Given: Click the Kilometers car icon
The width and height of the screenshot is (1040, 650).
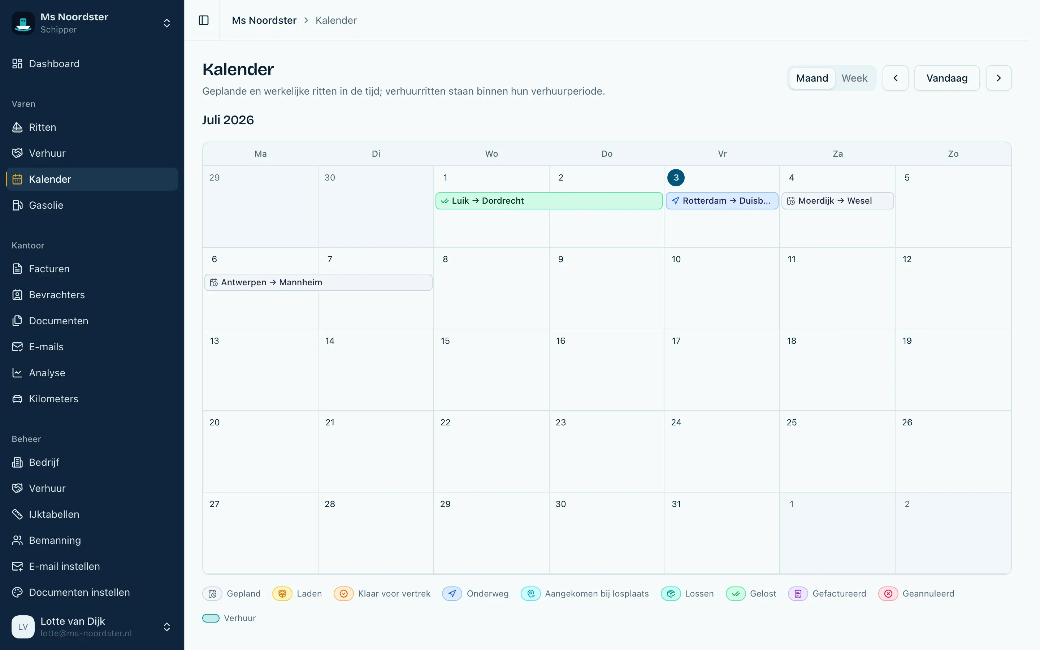Looking at the screenshot, I should (x=17, y=399).
